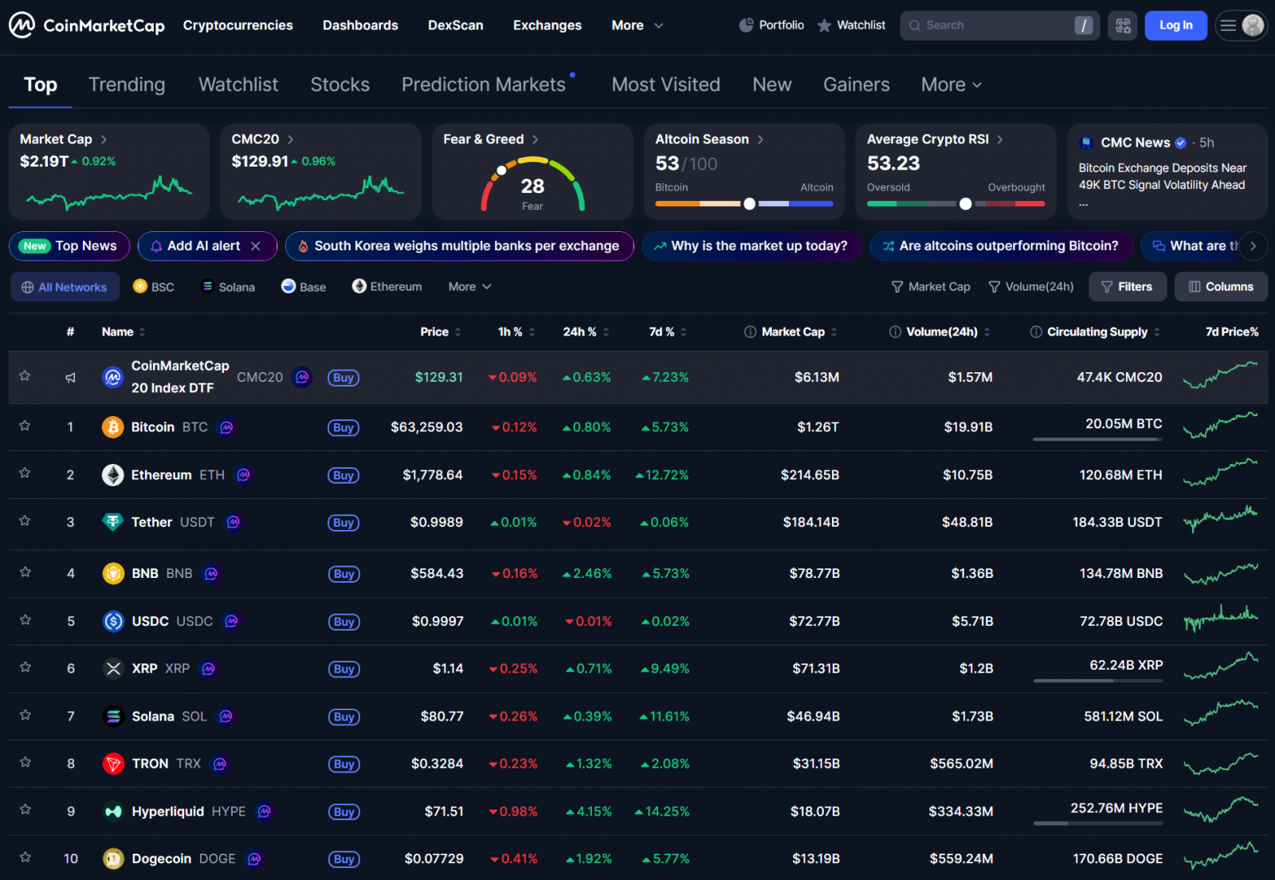
Task: Star Dogecoin to add to watchlist
Action: point(25,857)
